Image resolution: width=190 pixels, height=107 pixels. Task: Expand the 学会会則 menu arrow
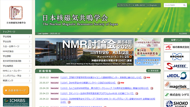point(29,42)
